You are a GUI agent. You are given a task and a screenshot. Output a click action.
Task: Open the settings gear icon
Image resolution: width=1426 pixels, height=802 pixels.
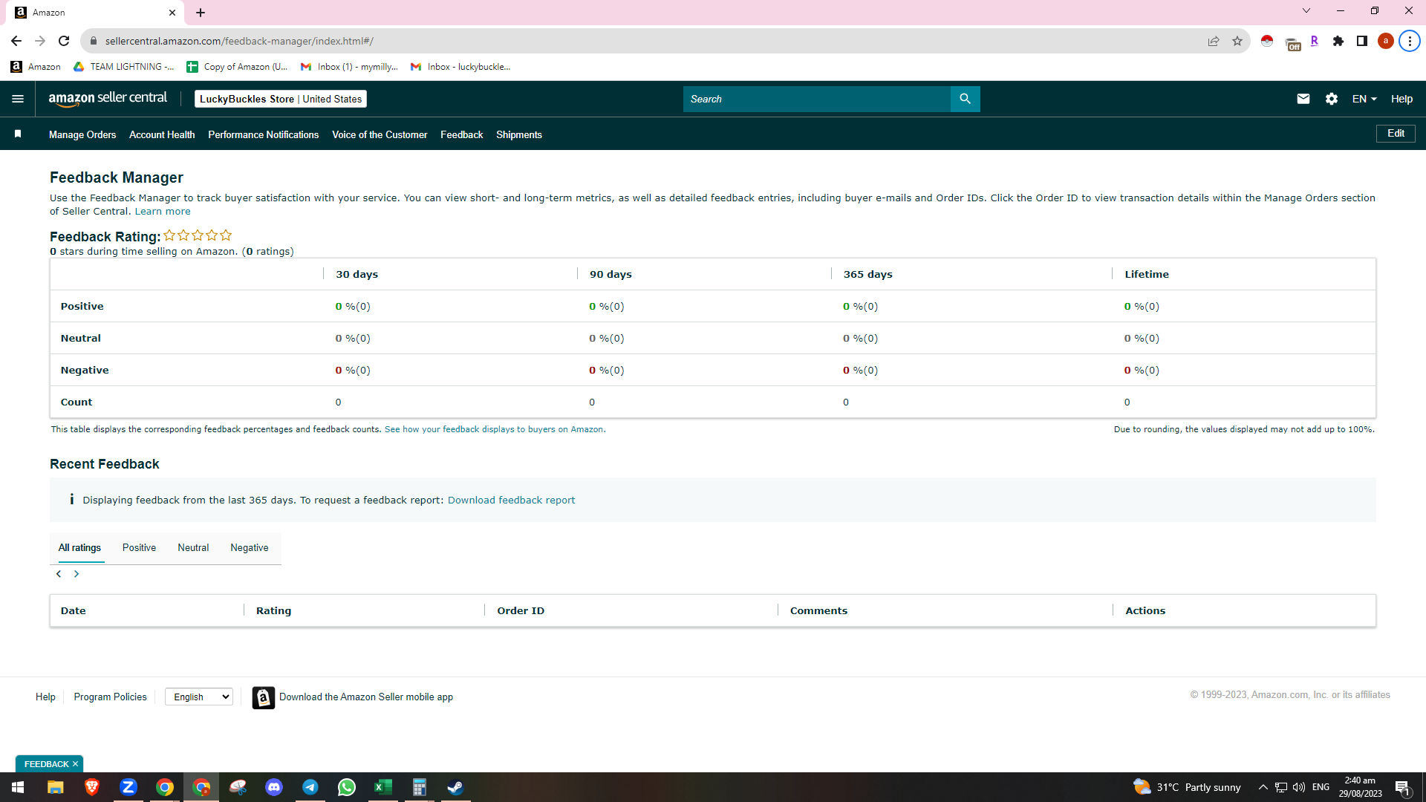pos(1332,99)
